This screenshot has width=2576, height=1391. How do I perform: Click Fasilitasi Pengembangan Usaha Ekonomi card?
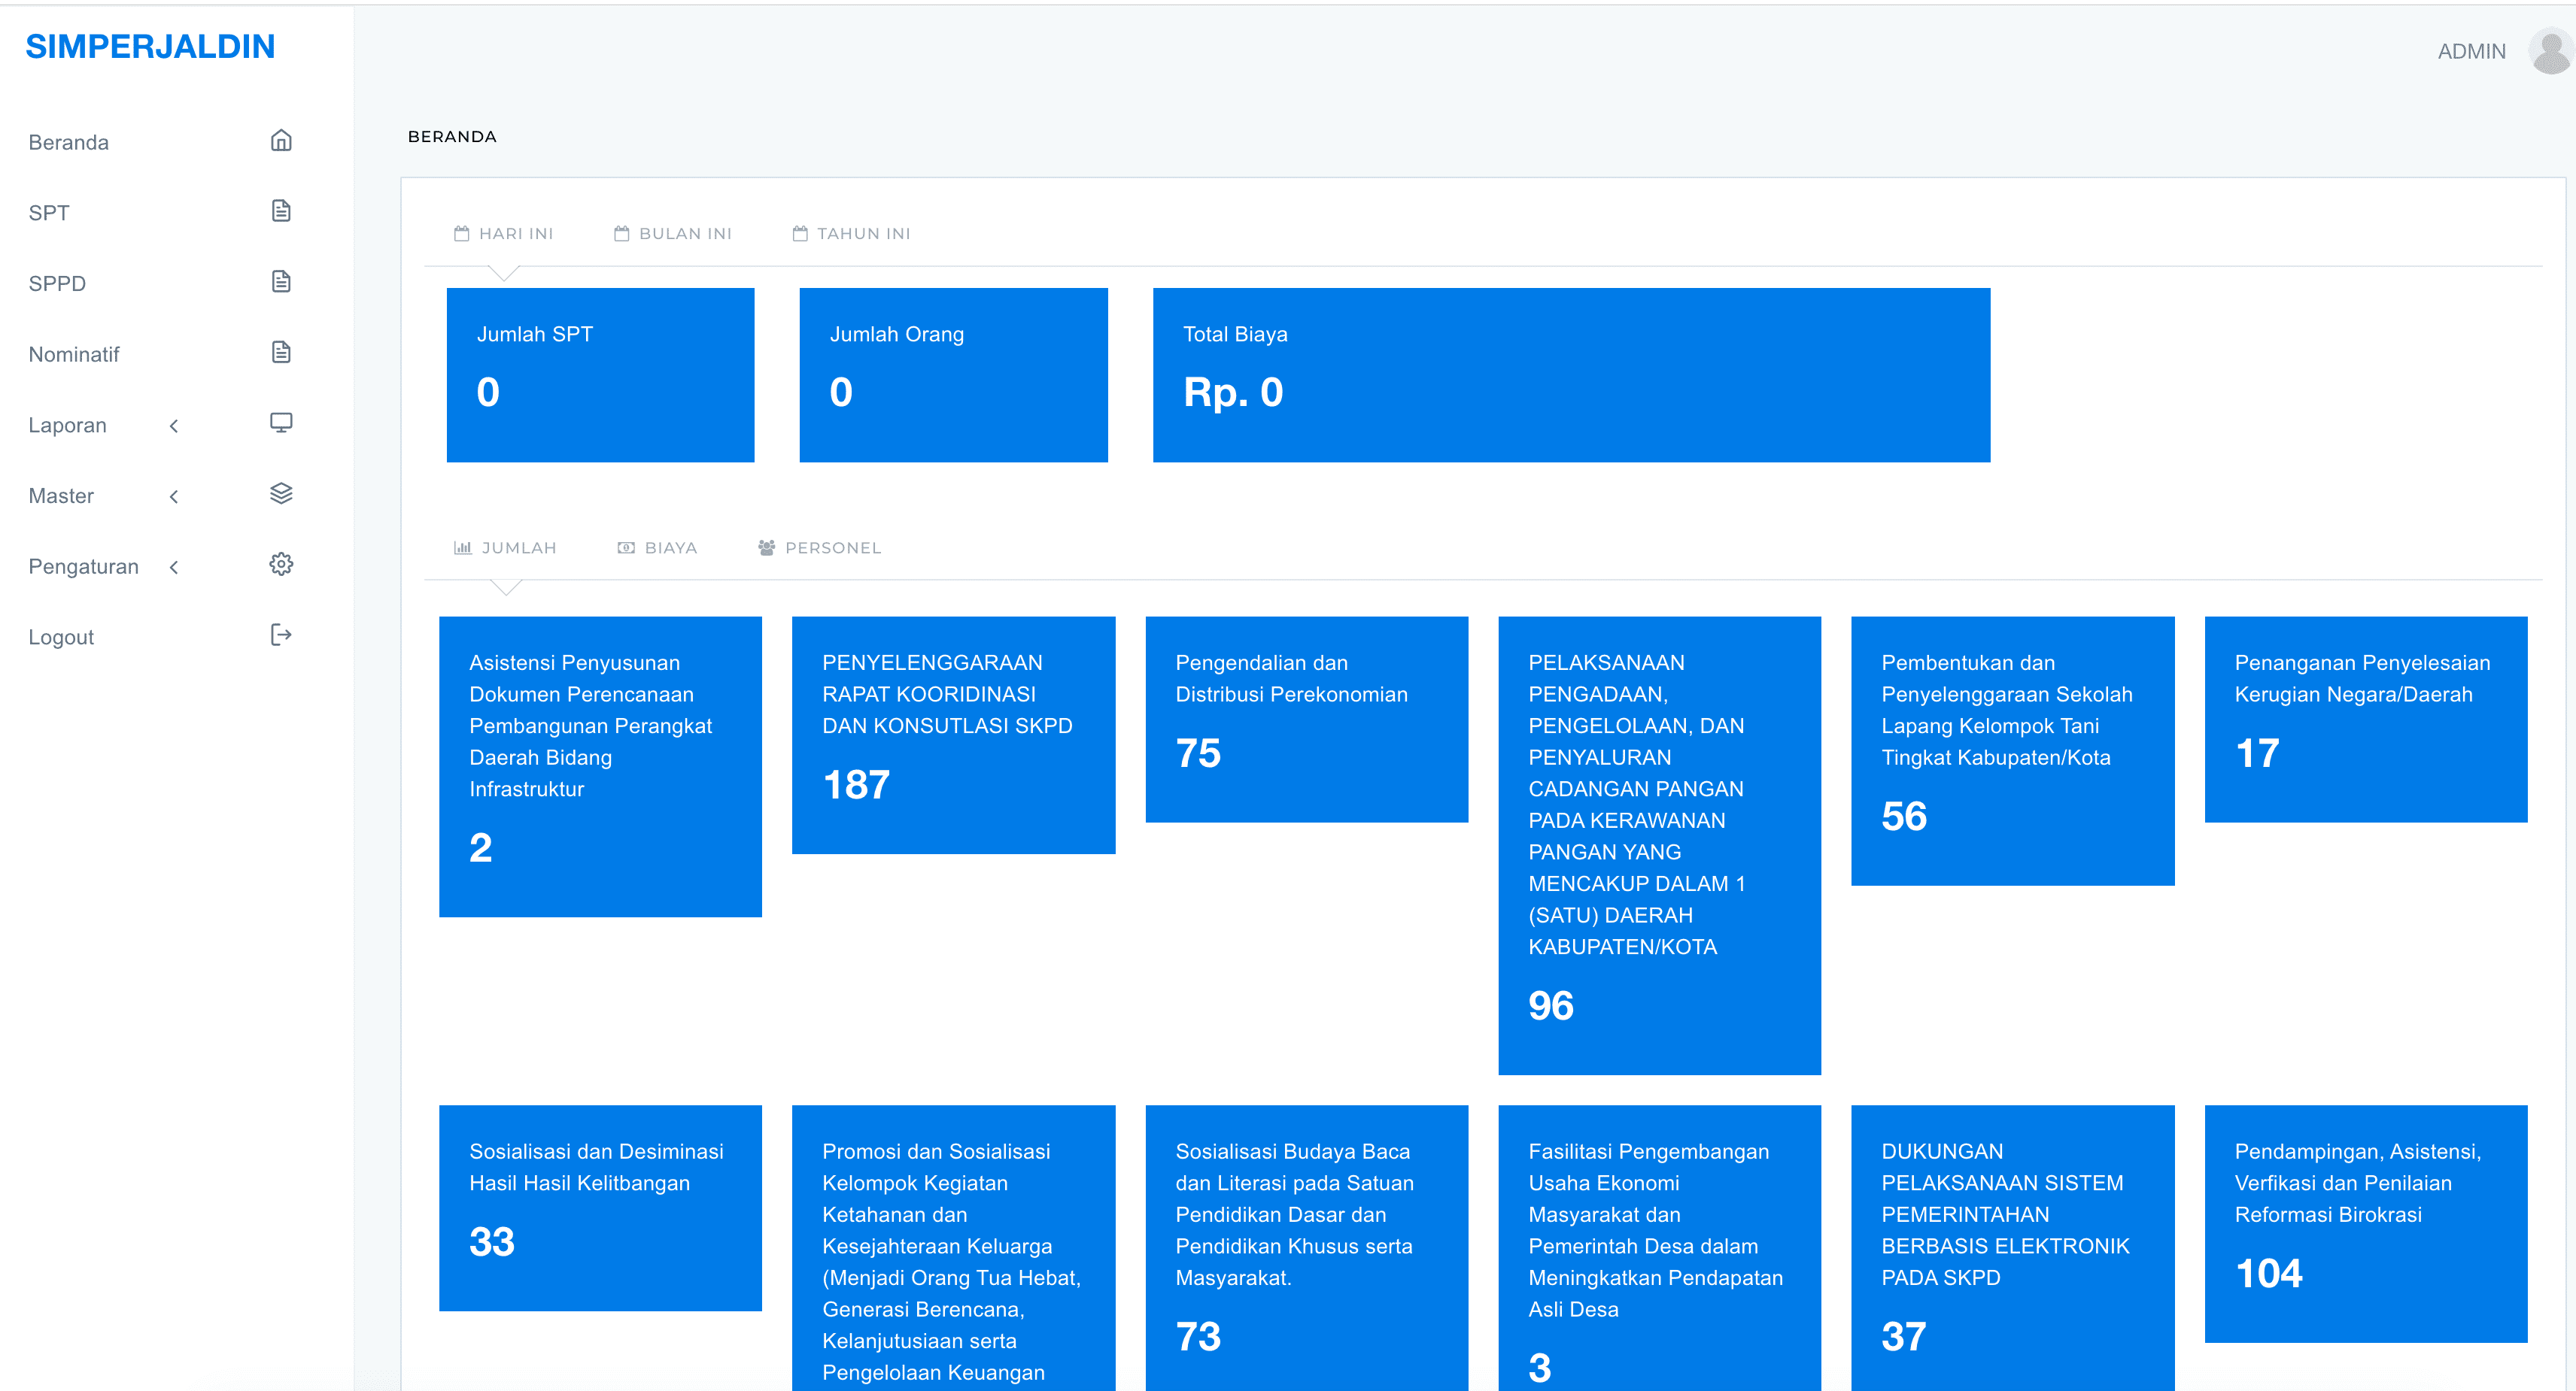pos(1659,1248)
